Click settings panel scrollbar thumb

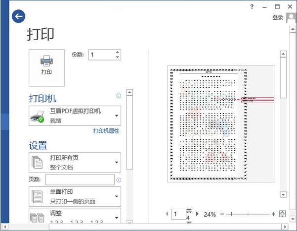point(129,132)
